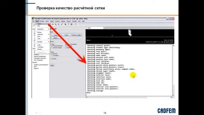The image size is (204, 115).
Task: Open the Solve menu
Action: 47,21
